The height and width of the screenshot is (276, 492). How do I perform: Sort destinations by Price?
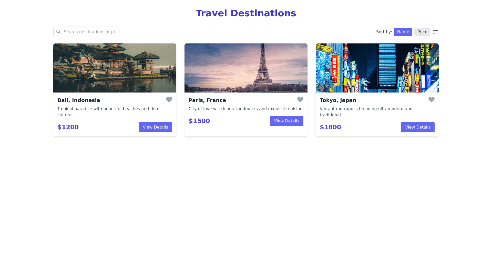click(x=422, y=32)
